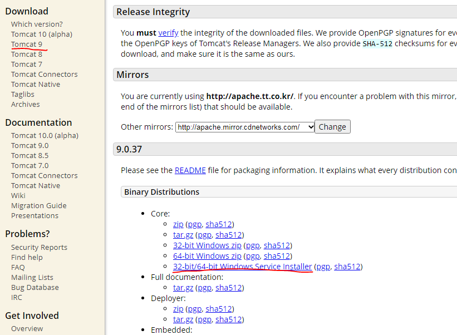Download the Deployer zip

178,309
